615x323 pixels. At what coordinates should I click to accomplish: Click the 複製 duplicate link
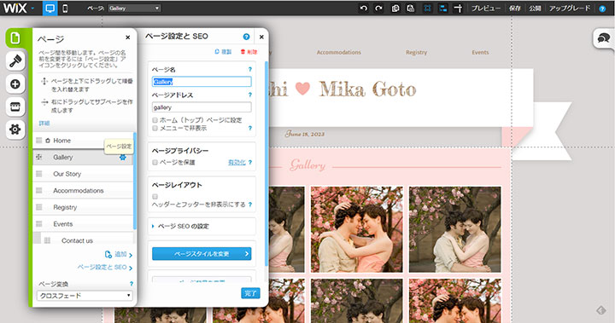coord(223,52)
